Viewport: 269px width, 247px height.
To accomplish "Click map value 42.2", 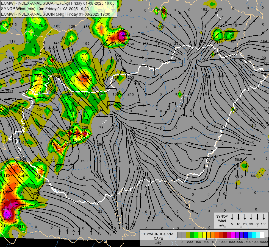I will (x=253, y=126).
